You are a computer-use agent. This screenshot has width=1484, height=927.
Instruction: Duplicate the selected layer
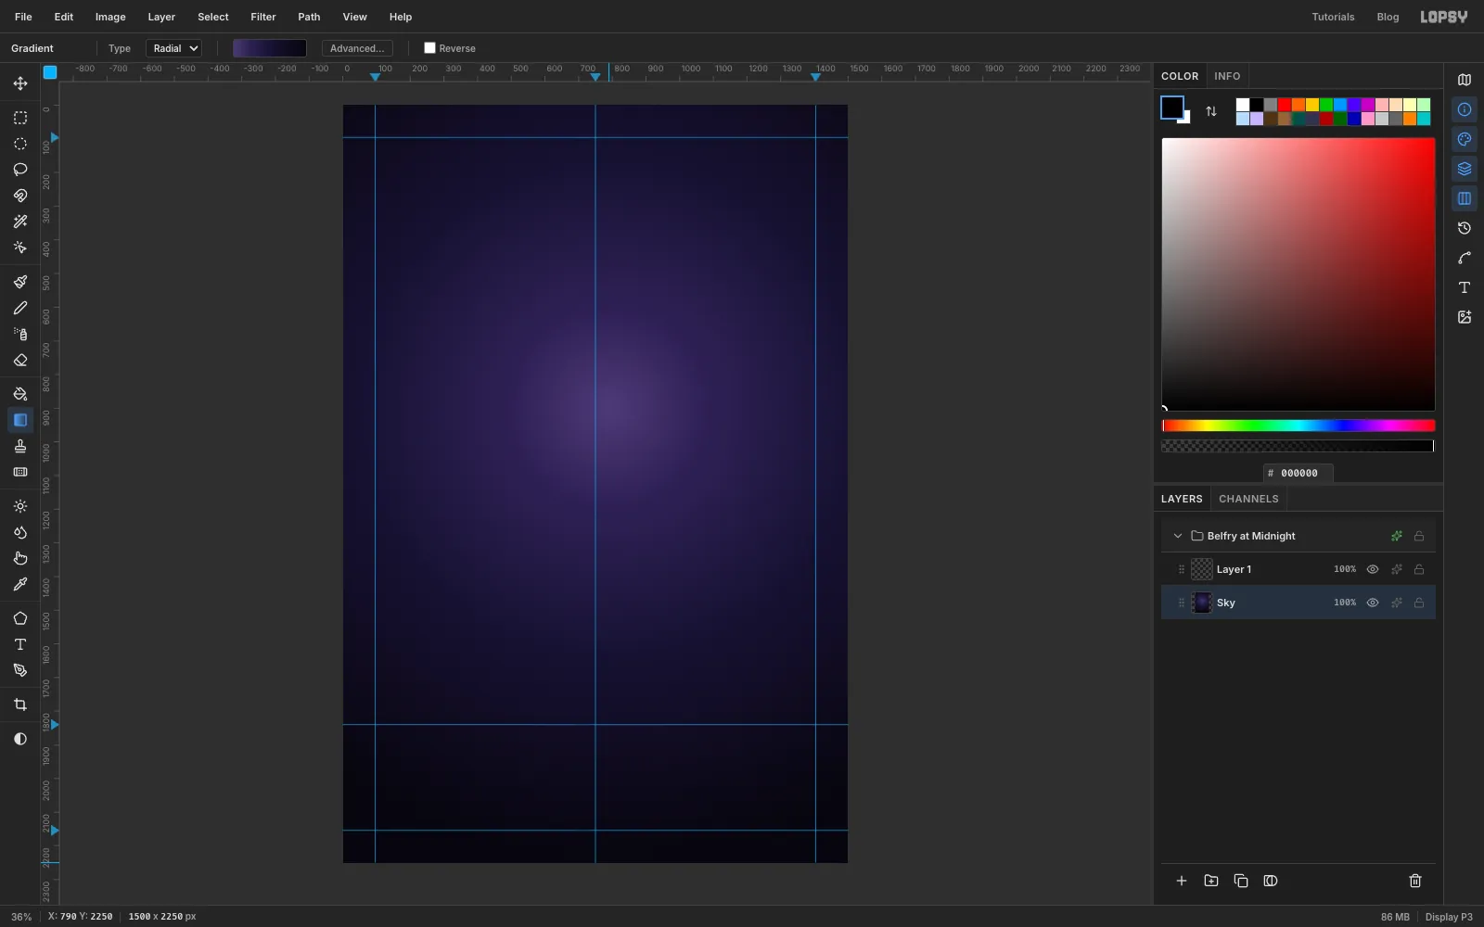pyautogui.click(x=1241, y=881)
